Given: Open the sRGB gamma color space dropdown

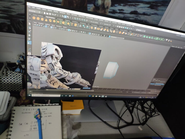Looking at the screenshot, I should (x=117, y=38).
